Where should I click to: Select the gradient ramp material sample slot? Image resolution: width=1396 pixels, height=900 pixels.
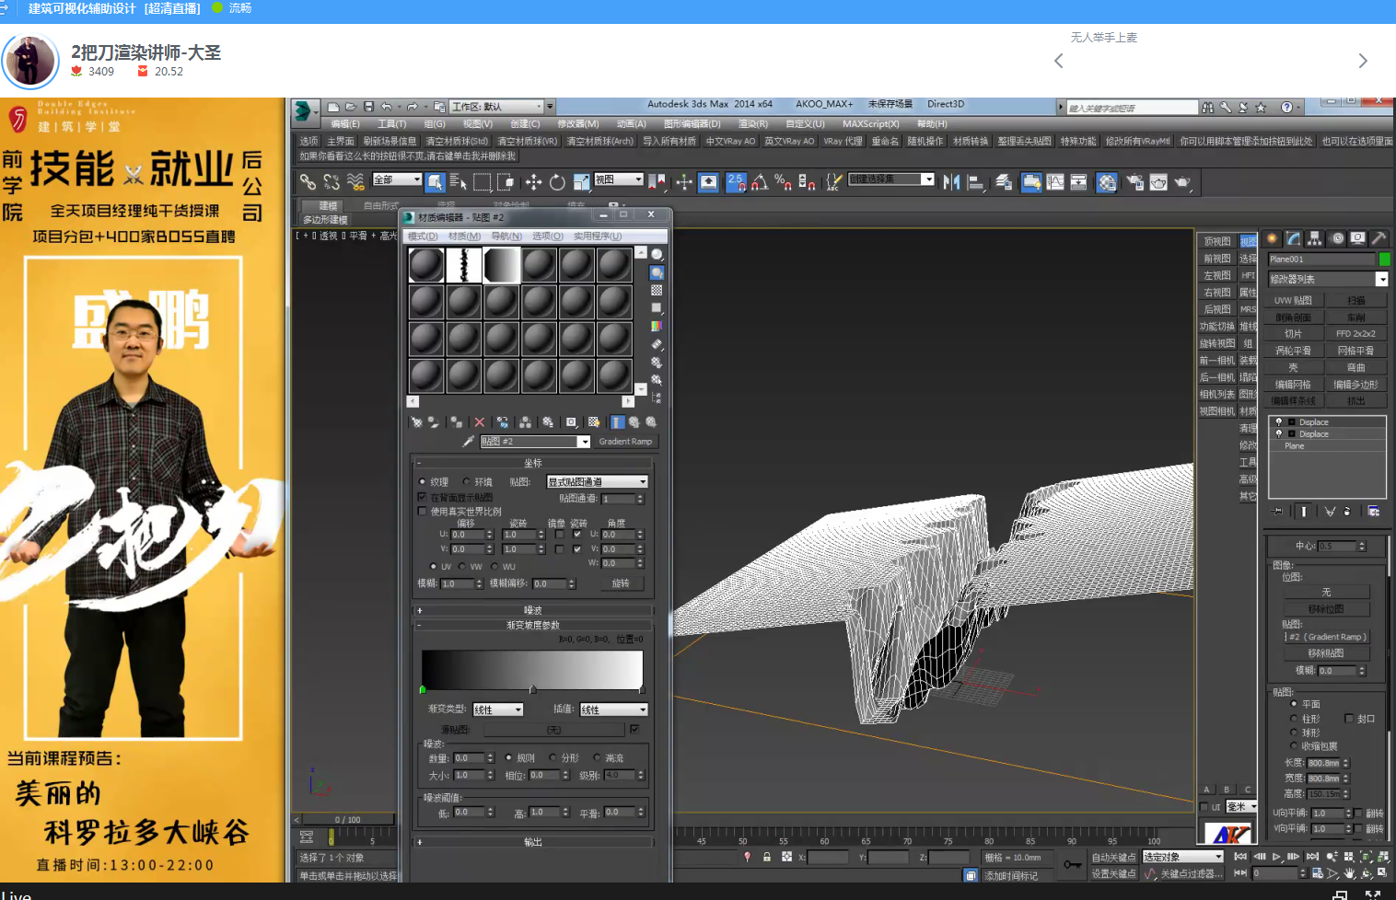502,265
